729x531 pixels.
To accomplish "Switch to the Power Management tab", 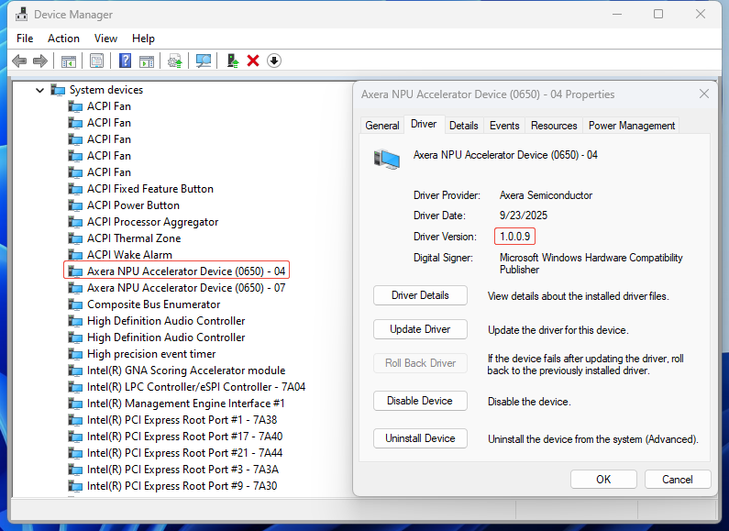I will [x=631, y=126].
